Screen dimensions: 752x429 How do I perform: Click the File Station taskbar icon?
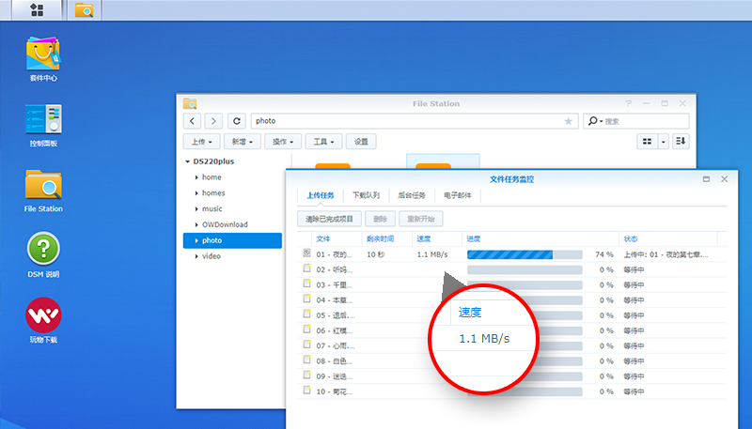(x=84, y=10)
